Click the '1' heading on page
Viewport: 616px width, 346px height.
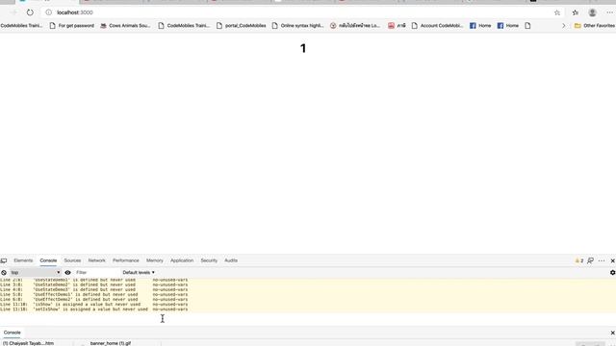click(x=303, y=48)
